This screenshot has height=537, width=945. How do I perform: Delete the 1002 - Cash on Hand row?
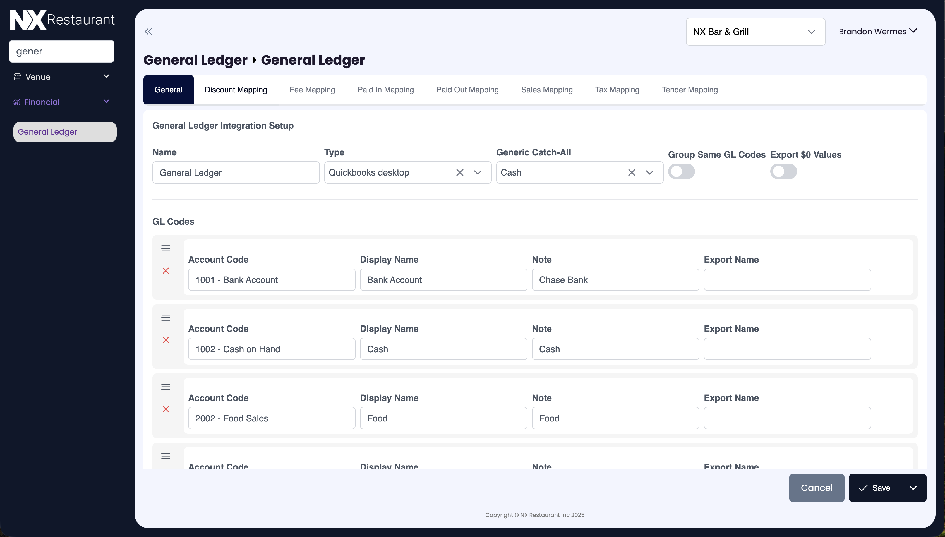coord(166,340)
